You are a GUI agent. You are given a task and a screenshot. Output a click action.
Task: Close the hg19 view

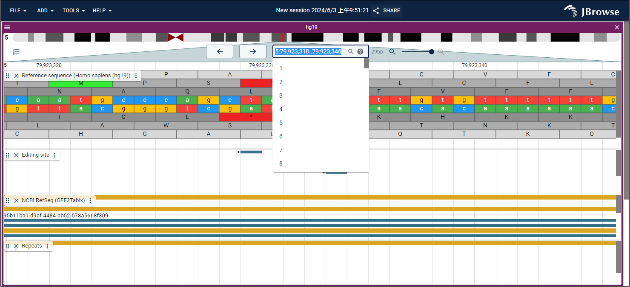click(617, 27)
